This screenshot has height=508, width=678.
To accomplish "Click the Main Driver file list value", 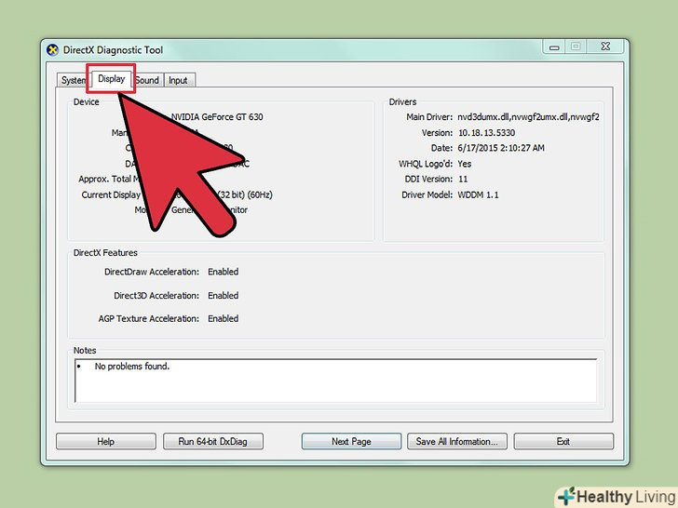I will click(x=528, y=117).
